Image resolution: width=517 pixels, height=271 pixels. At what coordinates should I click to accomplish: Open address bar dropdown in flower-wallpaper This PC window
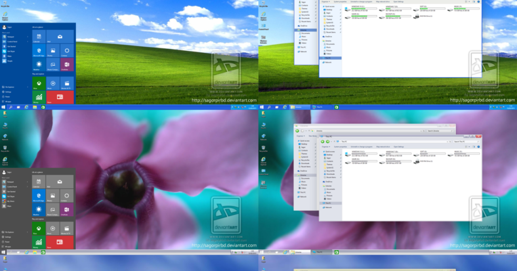pos(448,142)
